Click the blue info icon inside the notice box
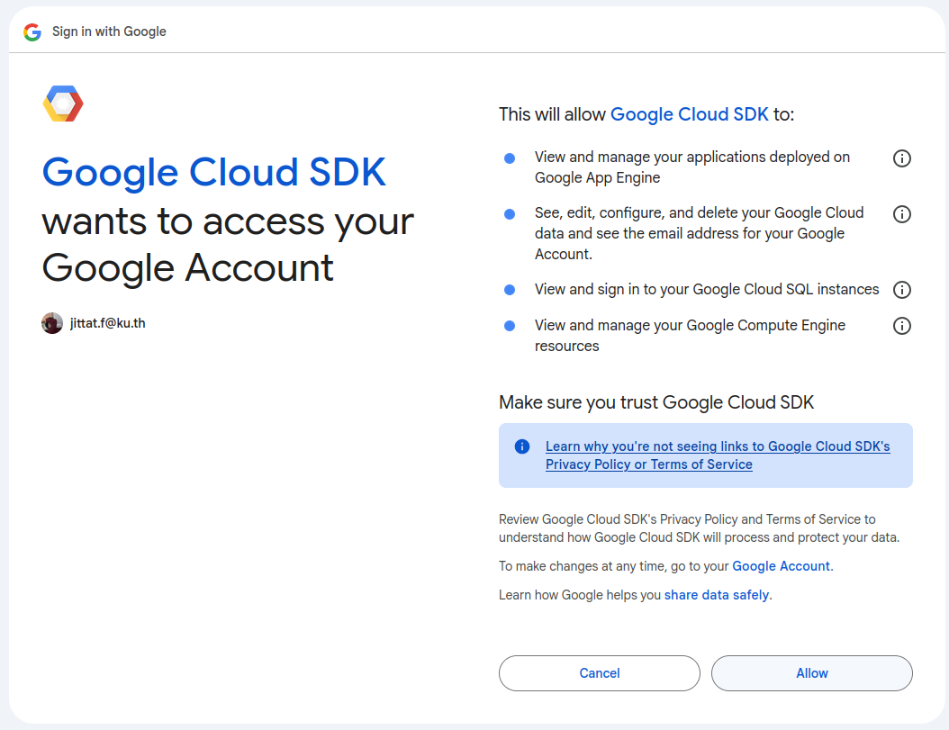 (521, 446)
